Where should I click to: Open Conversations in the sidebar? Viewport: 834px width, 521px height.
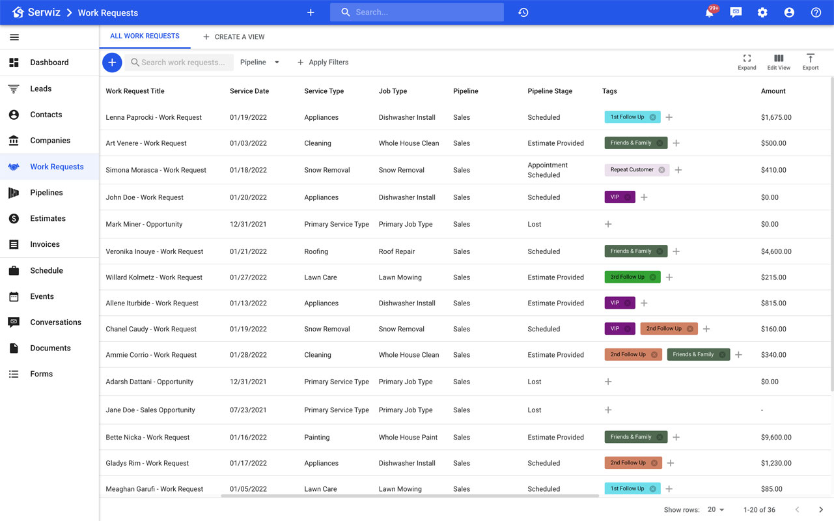(x=49, y=322)
